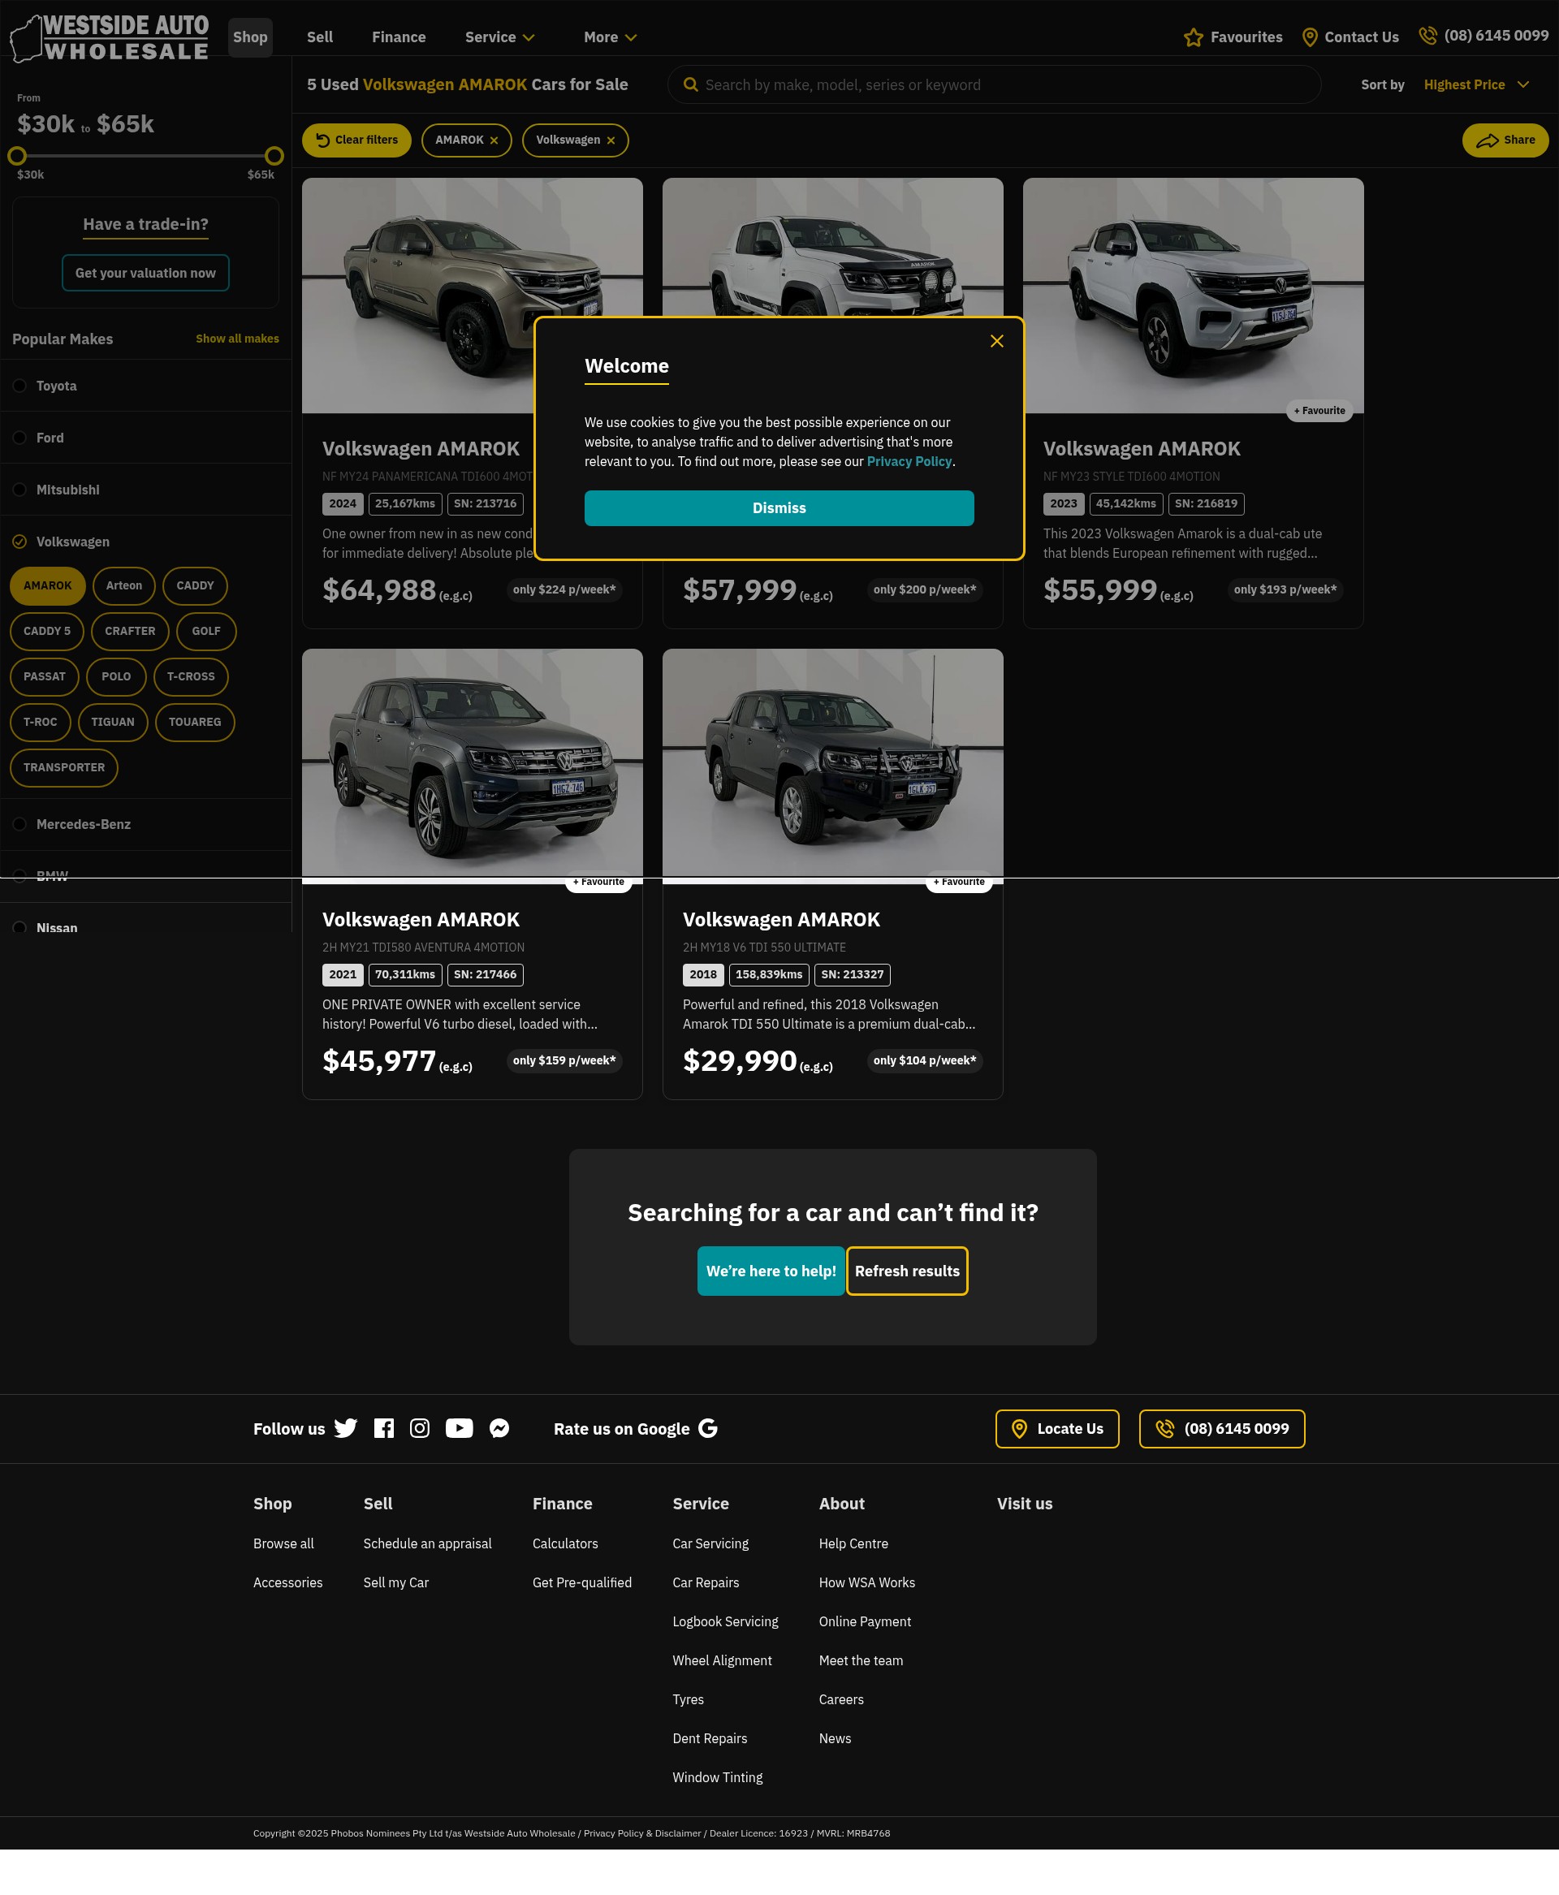Open Favourites star icon in header
The width and height of the screenshot is (1559, 1895).
1193,37
